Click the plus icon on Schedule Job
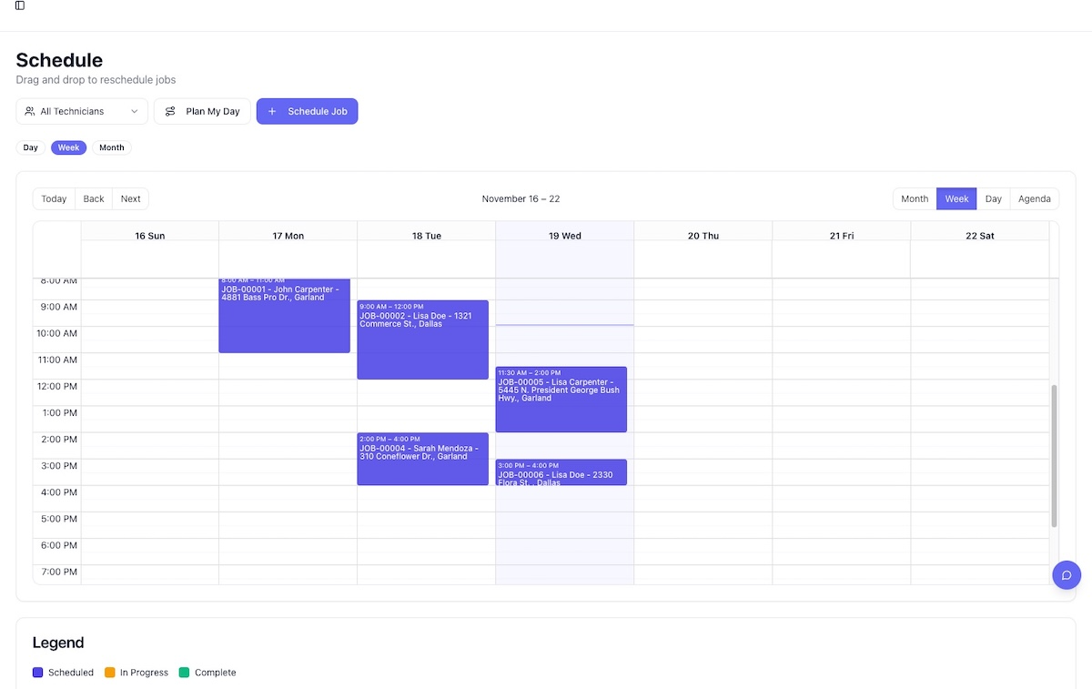The image size is (1092, 689). (x=272, y=111)
